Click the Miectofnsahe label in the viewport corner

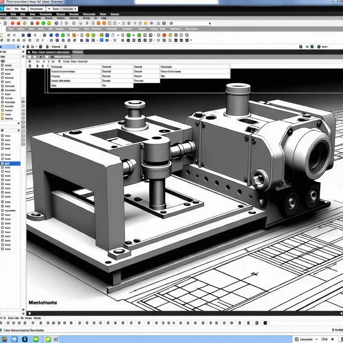pyautogui.click(x=43, y=303)
